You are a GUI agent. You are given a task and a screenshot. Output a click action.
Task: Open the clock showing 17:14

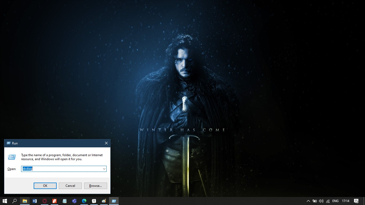click(x=346, y=201)
